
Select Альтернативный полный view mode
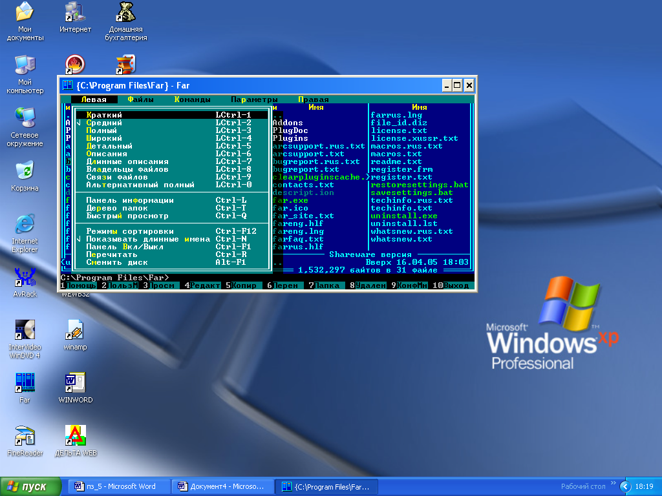coord(172,185)
